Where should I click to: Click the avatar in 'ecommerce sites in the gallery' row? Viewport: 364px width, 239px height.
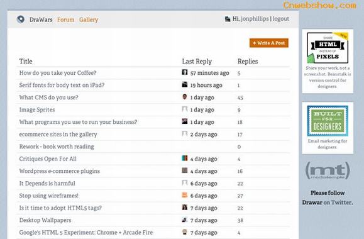[x=185, y=134]
